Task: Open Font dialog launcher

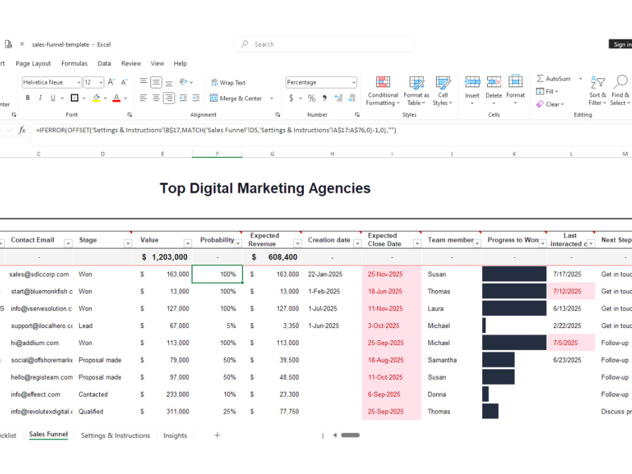Action: 130,115
